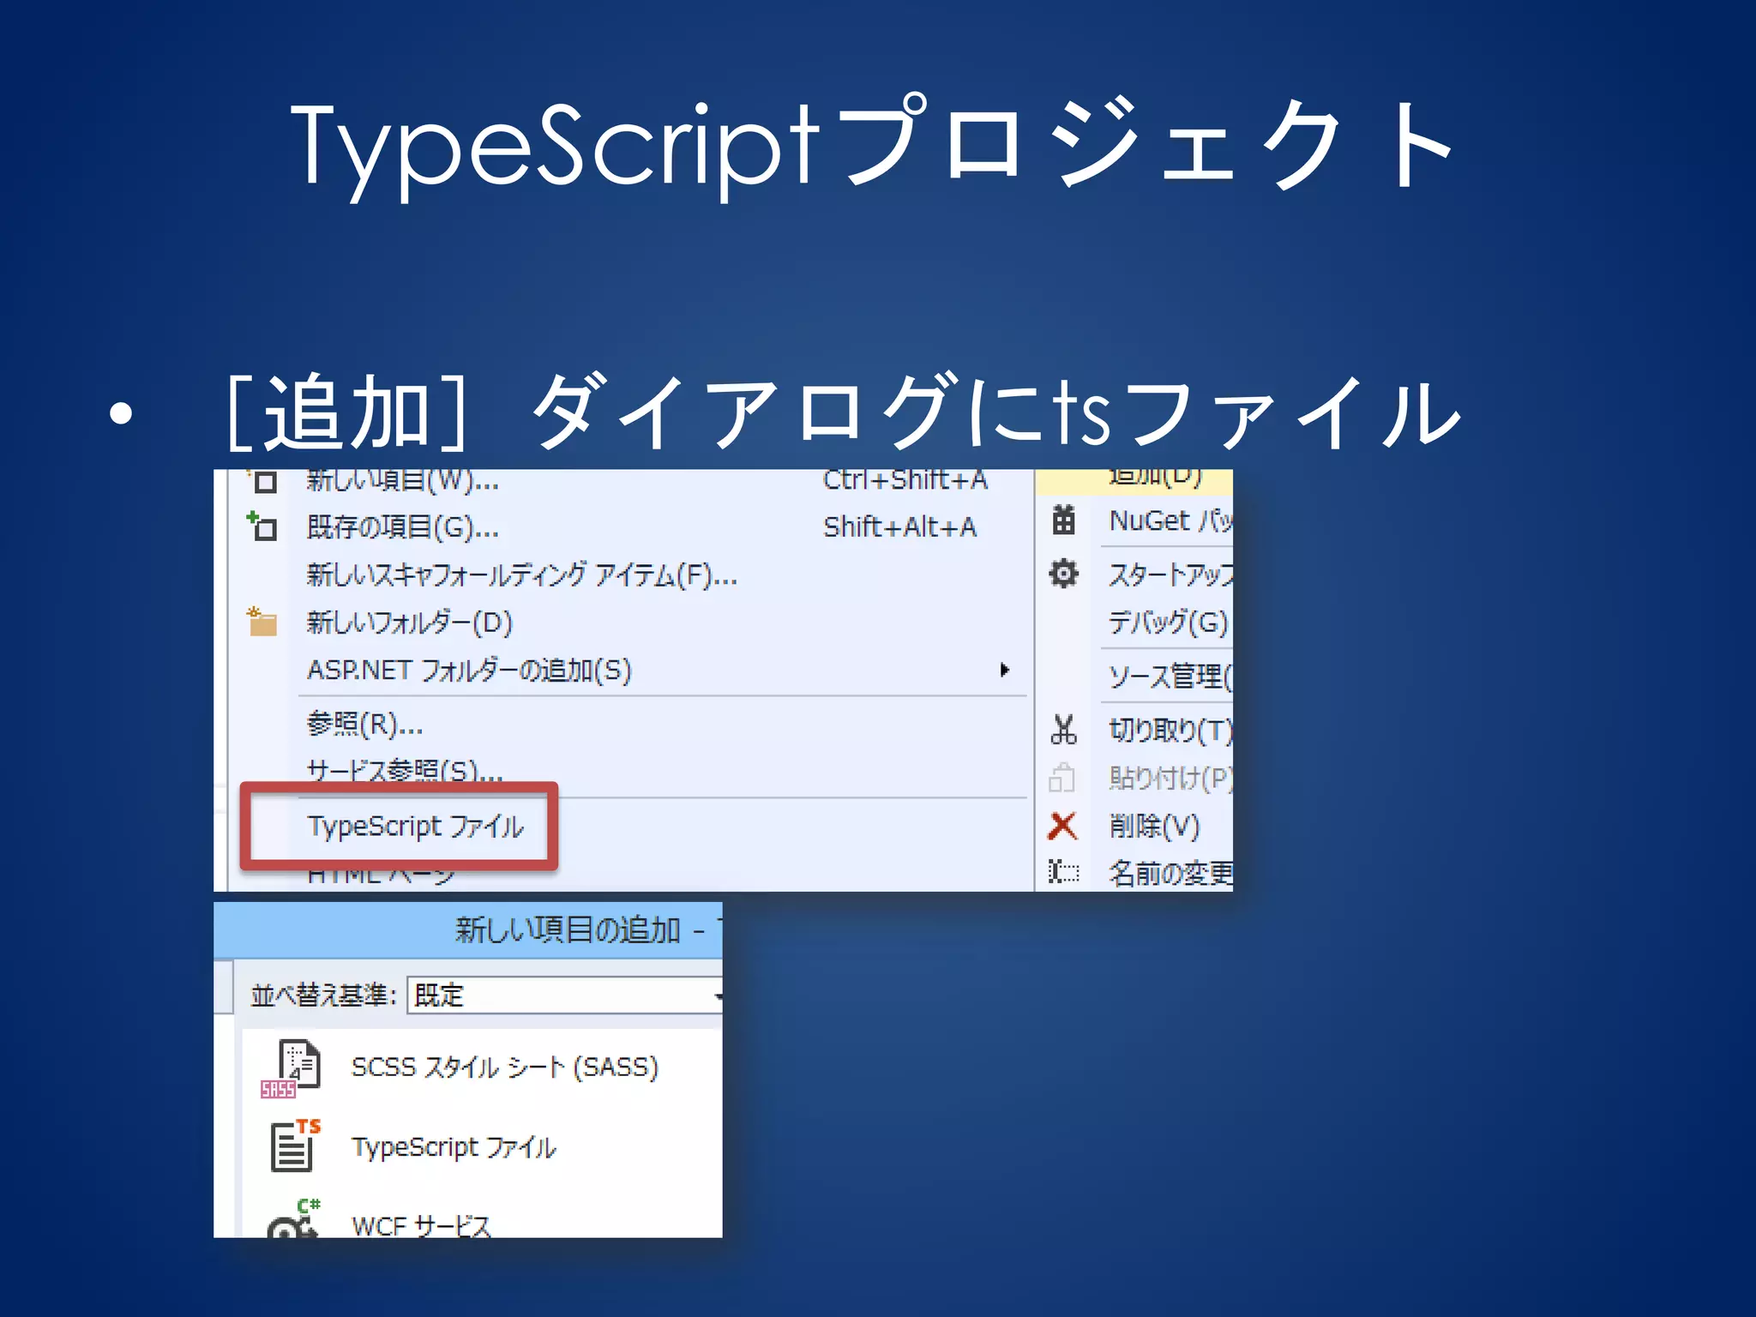Click the 新しい項目の追加 dialog title bar

tap(468, 930)
